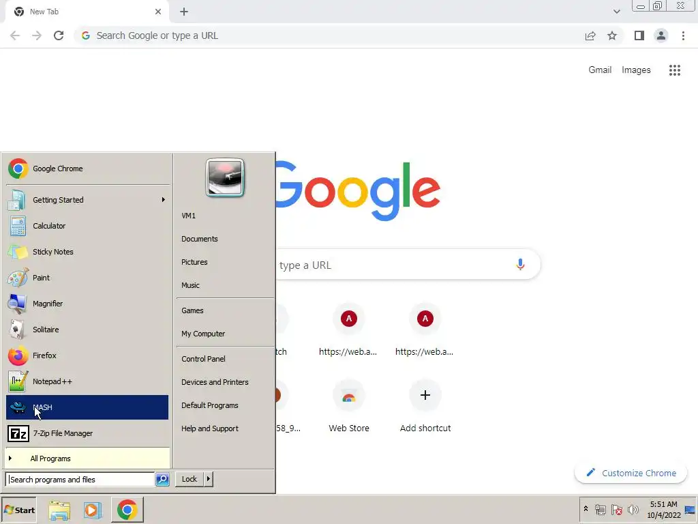Viewport: 698px width, 524px height.
Task: Open Lock options arrow
Action: click(x=209, y=479)
